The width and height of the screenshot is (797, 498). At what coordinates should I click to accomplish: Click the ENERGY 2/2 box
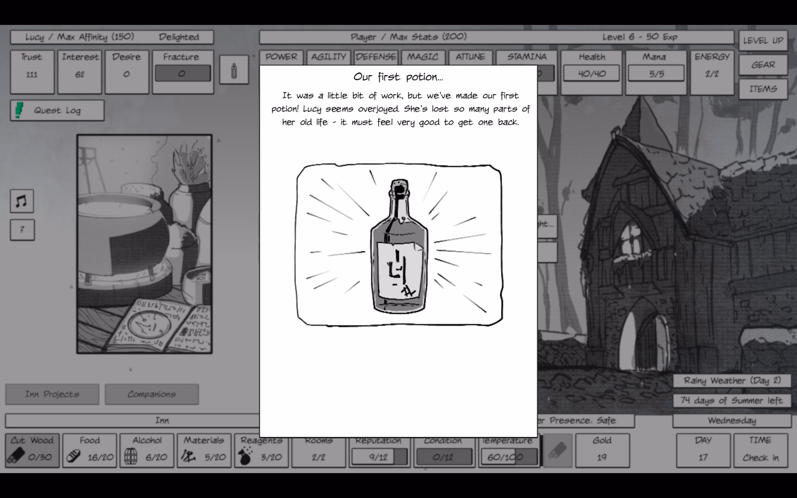[x=712, y=72]
